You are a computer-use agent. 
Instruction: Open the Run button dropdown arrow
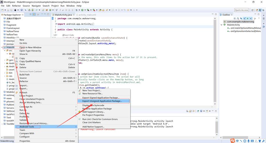pos(85,10)
